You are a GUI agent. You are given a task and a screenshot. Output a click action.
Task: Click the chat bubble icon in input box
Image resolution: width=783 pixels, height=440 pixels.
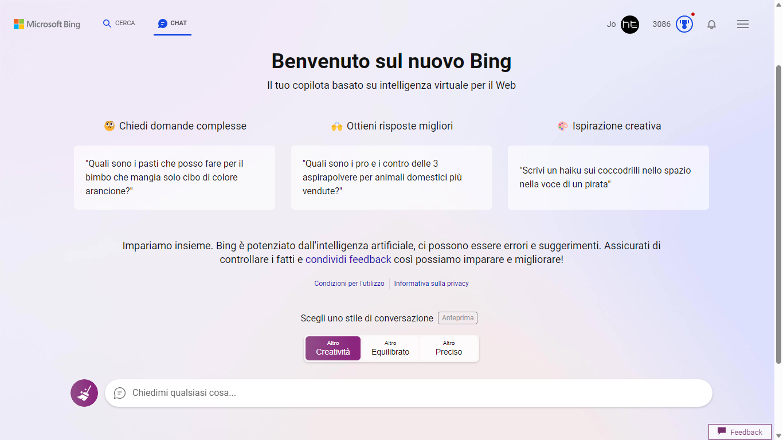coord(120,393)
